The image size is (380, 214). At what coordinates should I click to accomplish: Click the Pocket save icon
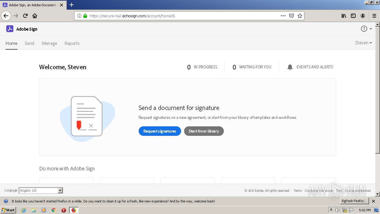(292, 16)
